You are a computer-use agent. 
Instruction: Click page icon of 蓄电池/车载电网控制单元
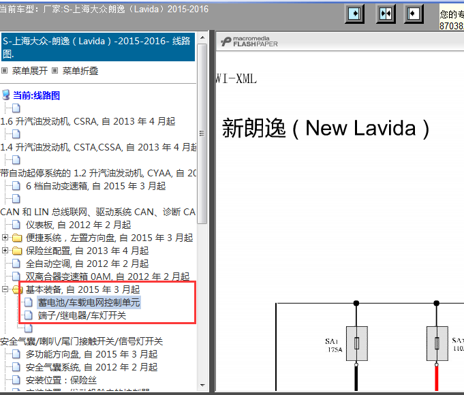tap(29, 302)
